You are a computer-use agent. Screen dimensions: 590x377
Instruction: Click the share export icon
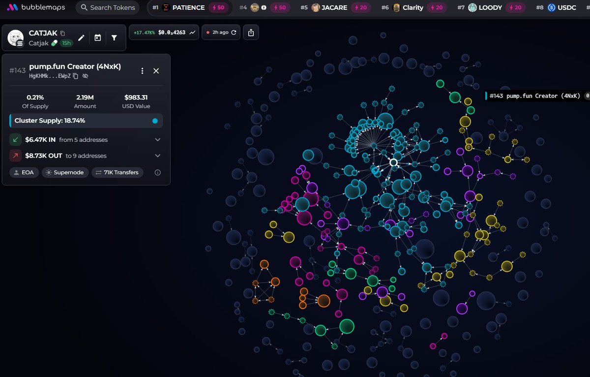click(251, 32)
